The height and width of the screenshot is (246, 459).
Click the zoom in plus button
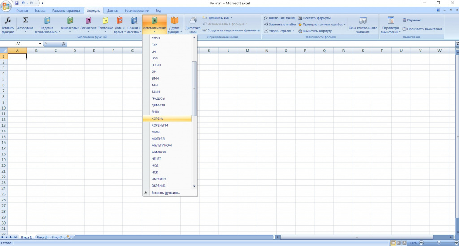[x=456, y=243]
